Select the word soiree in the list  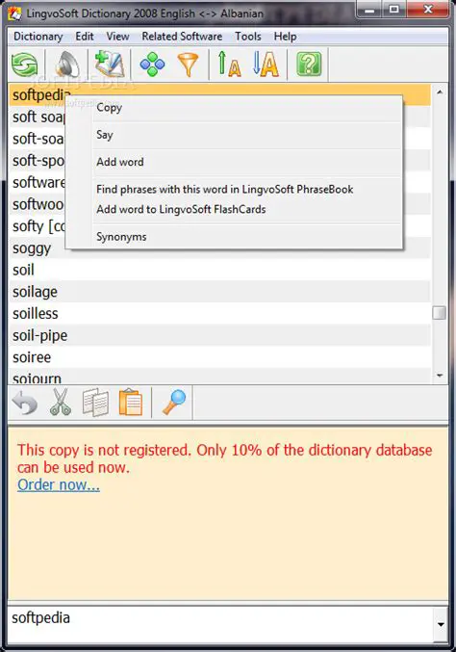[x=219, y=357]
